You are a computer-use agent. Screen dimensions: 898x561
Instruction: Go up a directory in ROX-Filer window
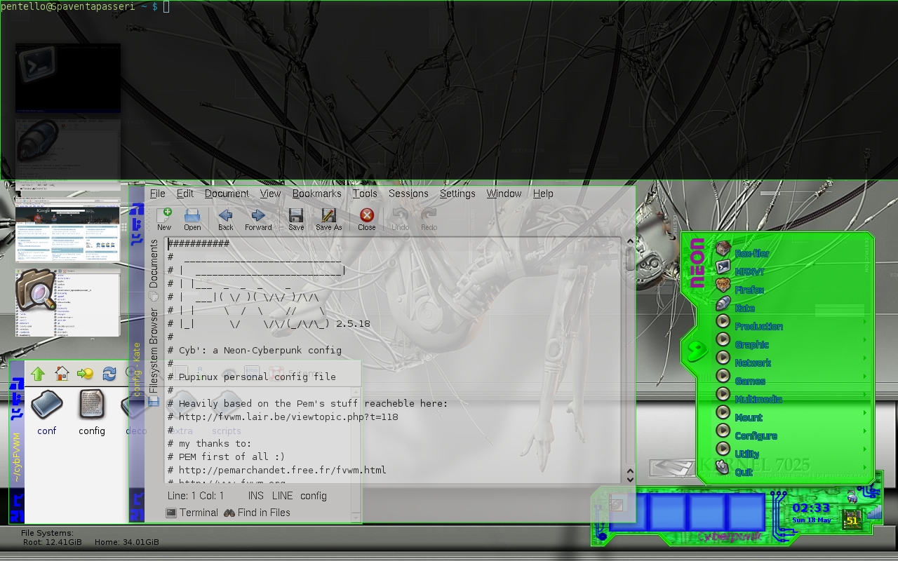click(x=38, y=374)
